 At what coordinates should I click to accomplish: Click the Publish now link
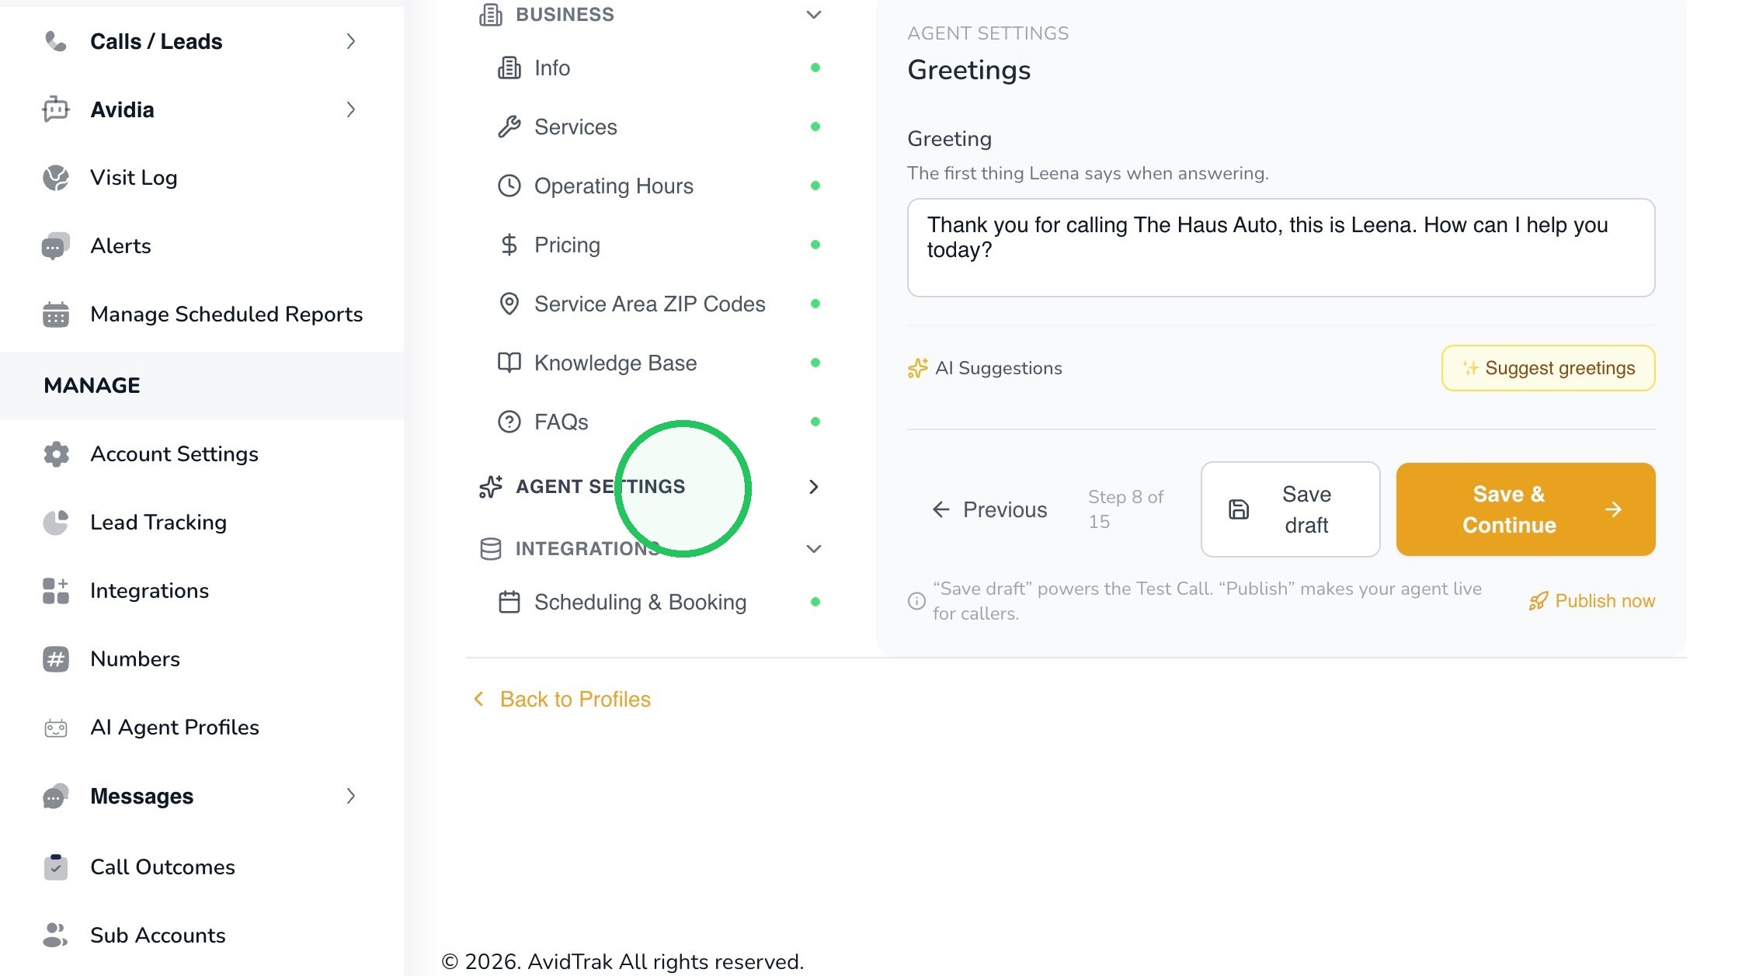(x=1592, y=601)
